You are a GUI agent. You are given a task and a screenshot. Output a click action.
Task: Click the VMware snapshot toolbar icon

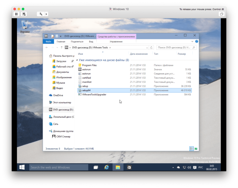24,14
